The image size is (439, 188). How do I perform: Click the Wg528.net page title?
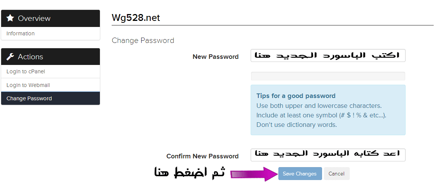(136, 18)
